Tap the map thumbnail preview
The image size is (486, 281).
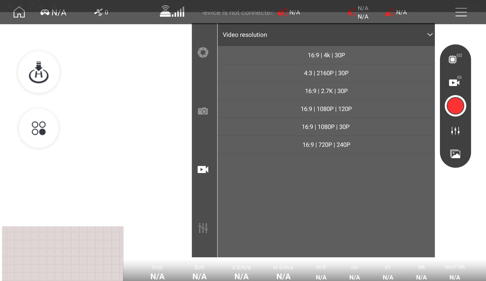[x=63, y=253]
